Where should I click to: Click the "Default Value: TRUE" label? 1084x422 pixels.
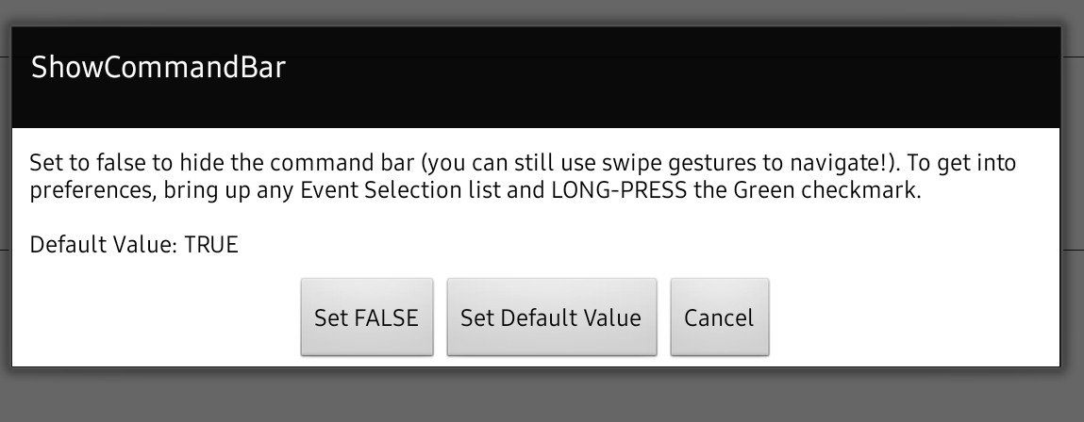[x=134, y=245]
